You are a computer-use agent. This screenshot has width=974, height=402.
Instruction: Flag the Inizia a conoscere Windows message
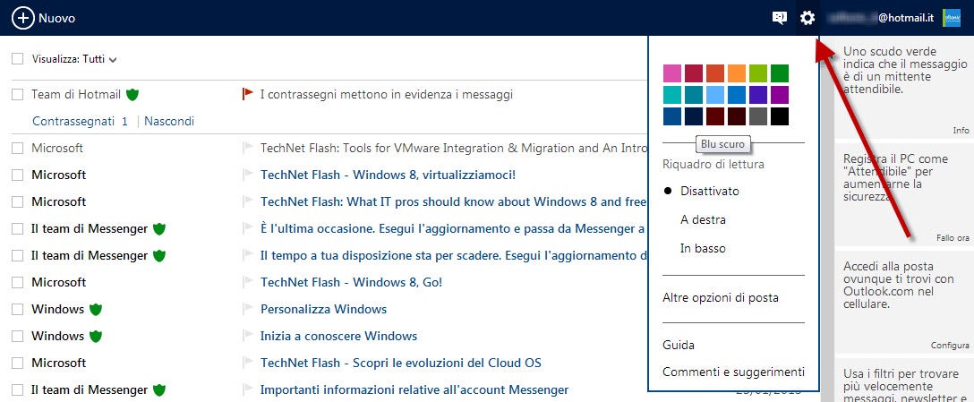click(x=248, y=337)
